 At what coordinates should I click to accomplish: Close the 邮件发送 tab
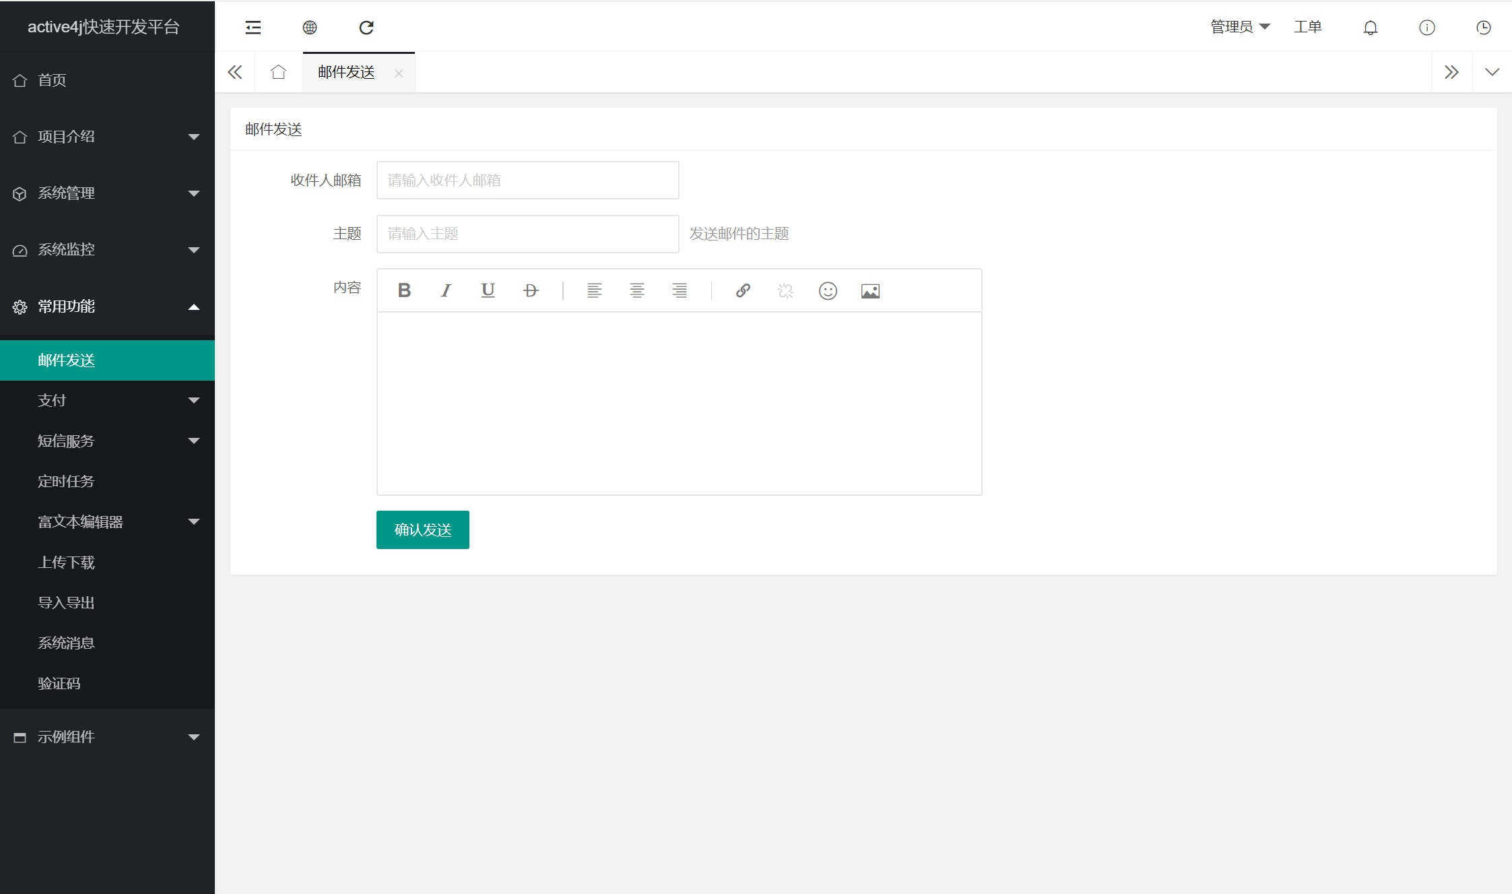(399, 73)
